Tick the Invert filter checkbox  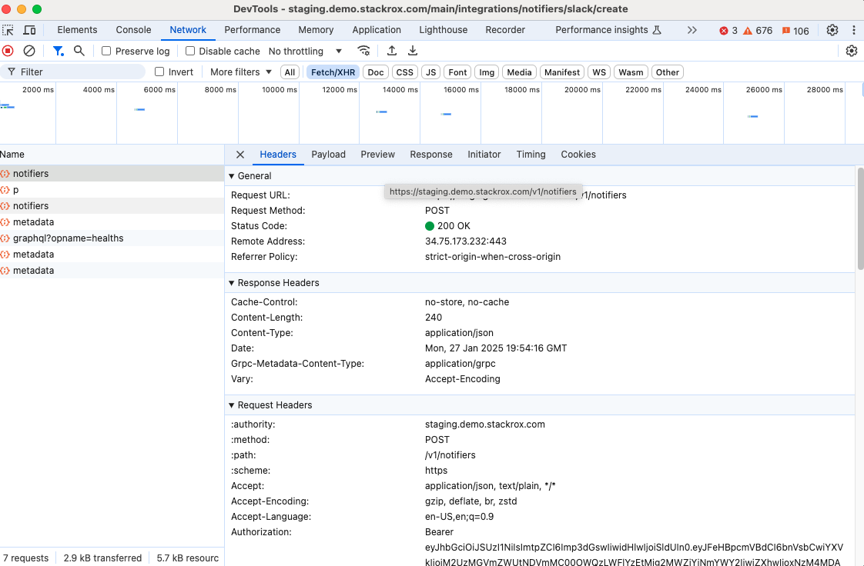pyautogui.click(x=159, y=72)
